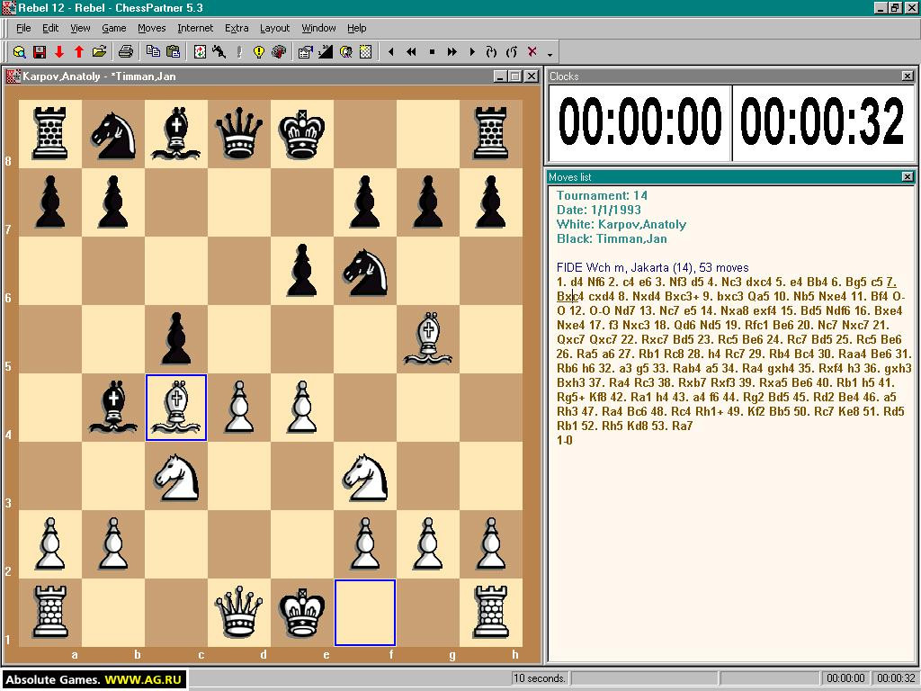
Task: Click the face portrait toolbar icon
Action: point(345,51)
